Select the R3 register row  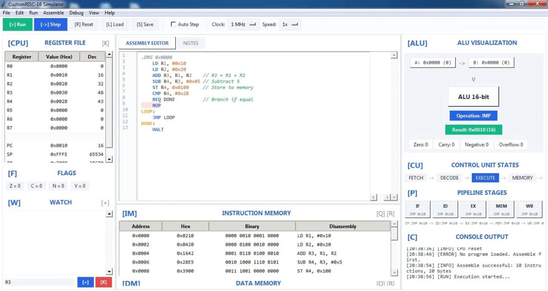point(55,93)
